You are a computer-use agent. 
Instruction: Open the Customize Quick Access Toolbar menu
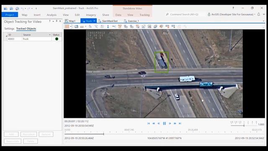click(36, 8)
